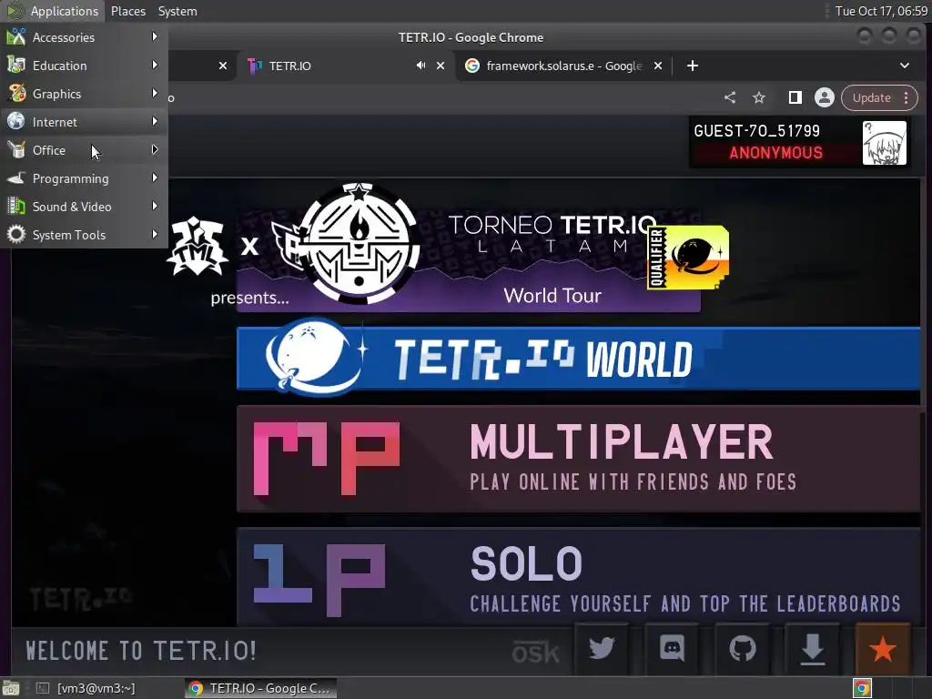Click the Education category icon
Viewport: 932px width, 699px height.
[16, 65]
